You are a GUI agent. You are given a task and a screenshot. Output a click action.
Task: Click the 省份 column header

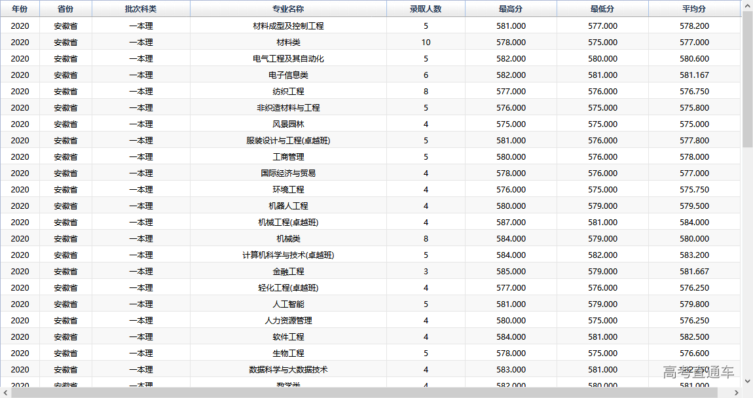[65, 9]
